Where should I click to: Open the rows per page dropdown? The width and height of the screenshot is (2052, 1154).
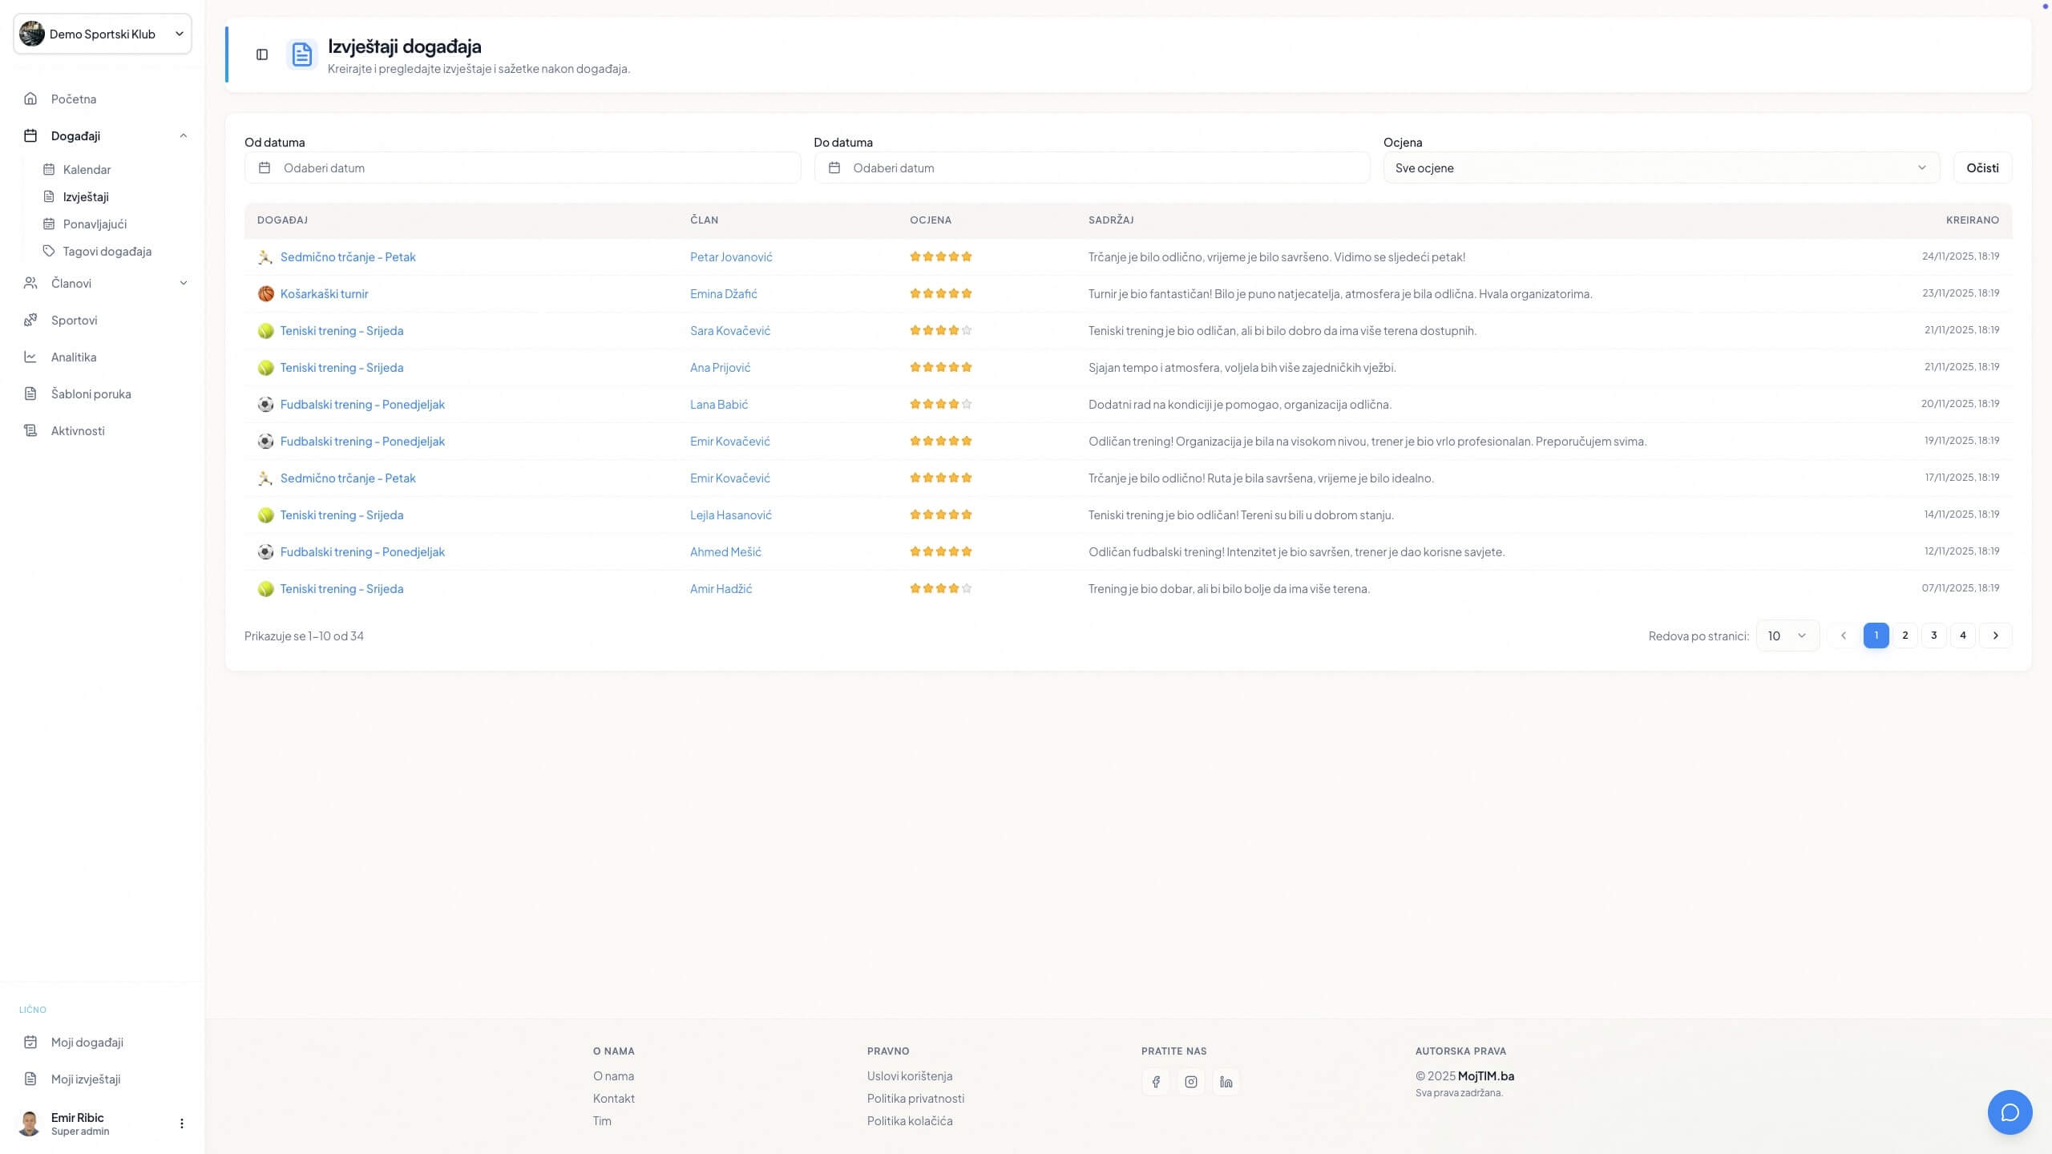click(x=1787, y=636)
